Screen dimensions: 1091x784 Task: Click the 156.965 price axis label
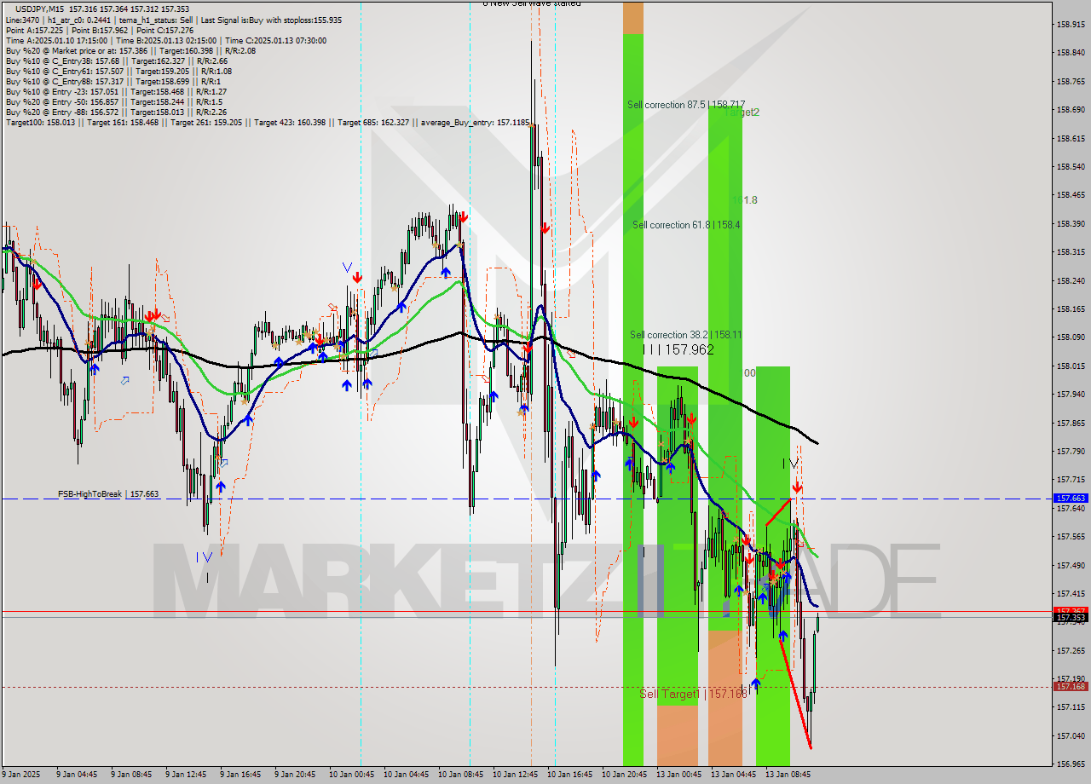coord(1070,764)
